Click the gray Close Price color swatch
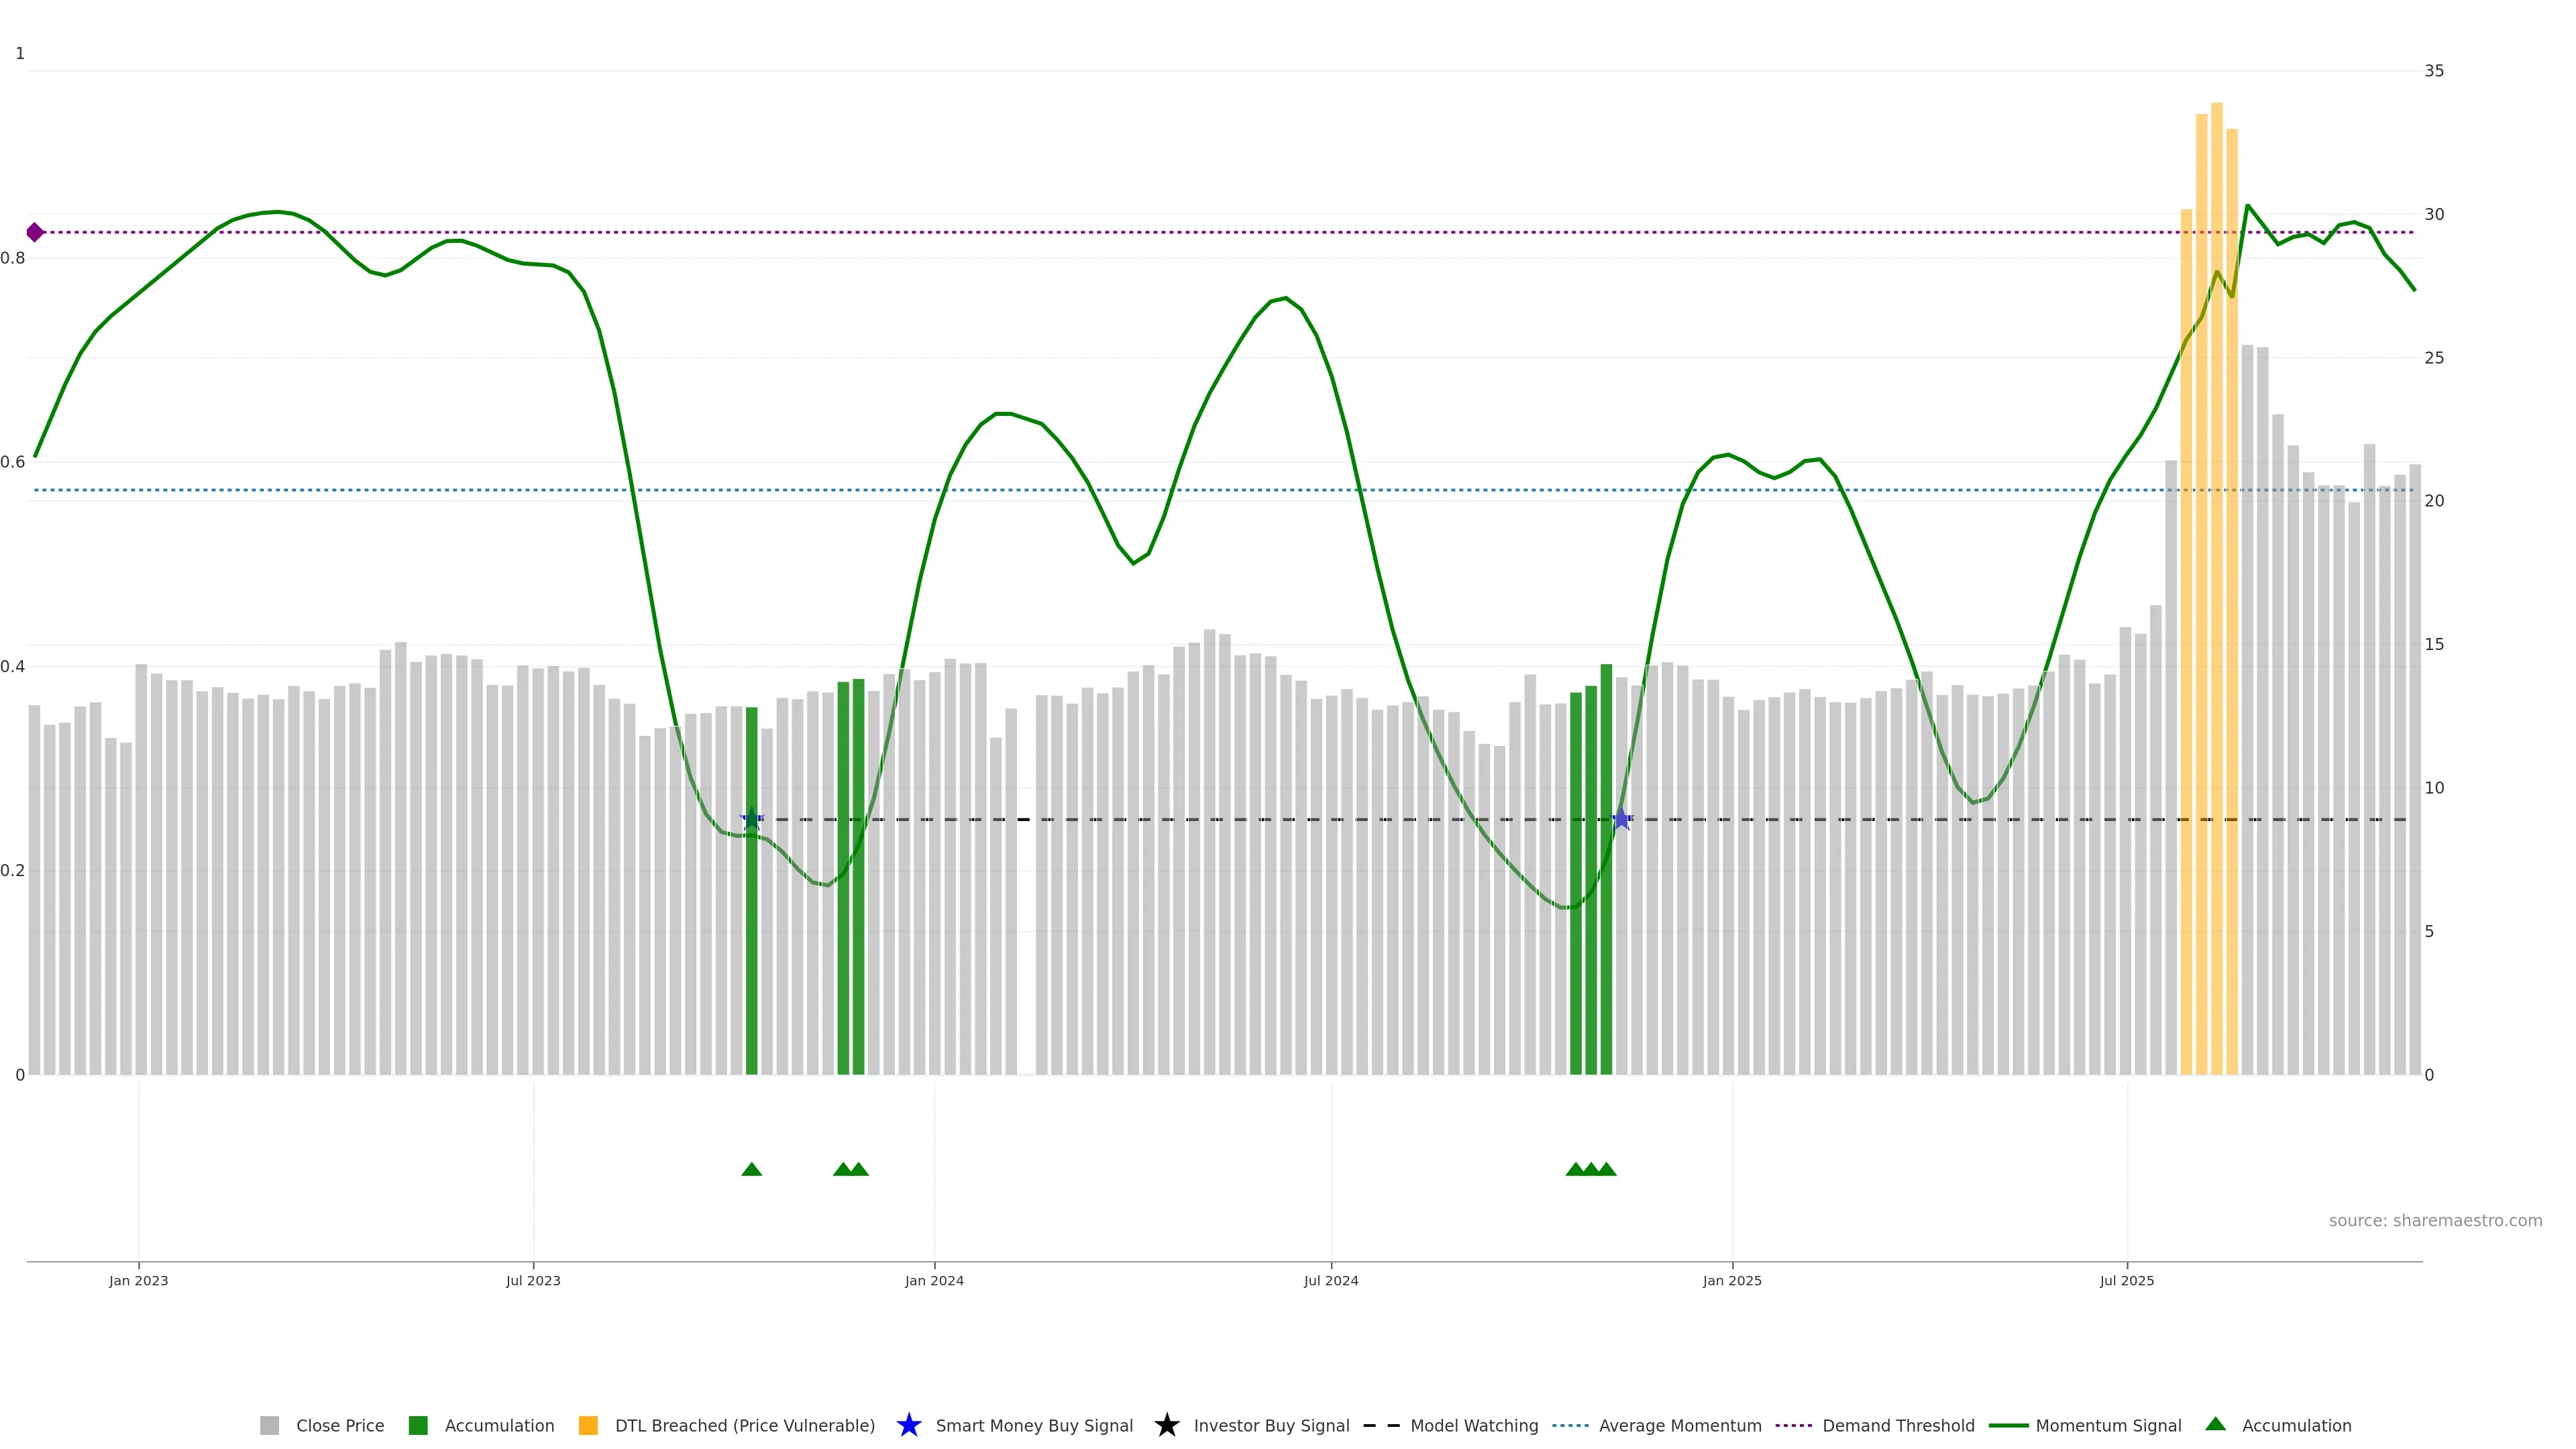Image resolution: width=2576 pixels, height=1449 pixels. pos(269,1425)
